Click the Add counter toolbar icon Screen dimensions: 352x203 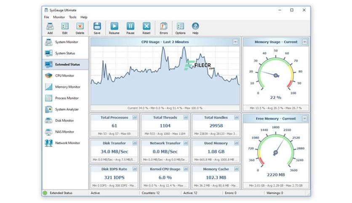coord(50,26)
